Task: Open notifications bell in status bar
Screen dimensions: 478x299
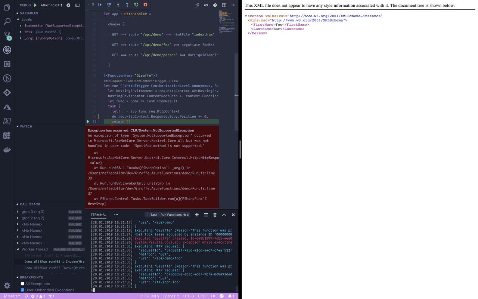Action: (x=232, y=296)
